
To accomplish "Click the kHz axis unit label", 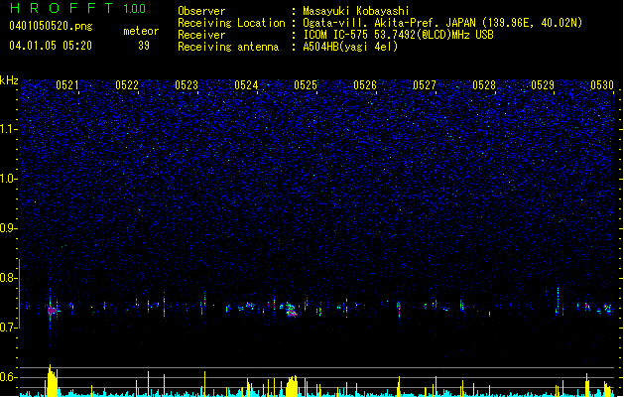I will [x=9, y=80].
